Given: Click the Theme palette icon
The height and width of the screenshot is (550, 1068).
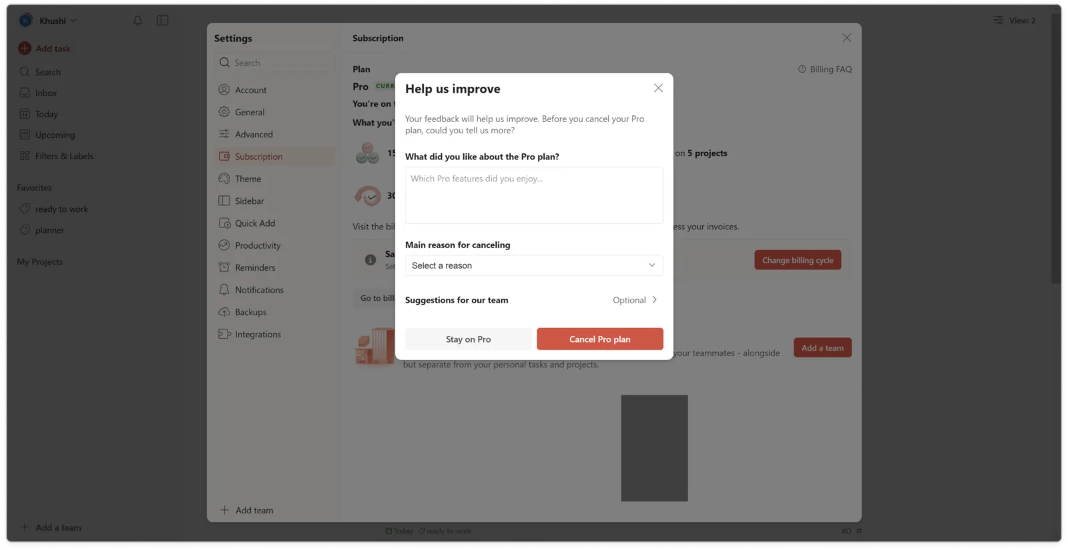Looking at the screenshot, I should pyautogui.click(x=224, y=179).
